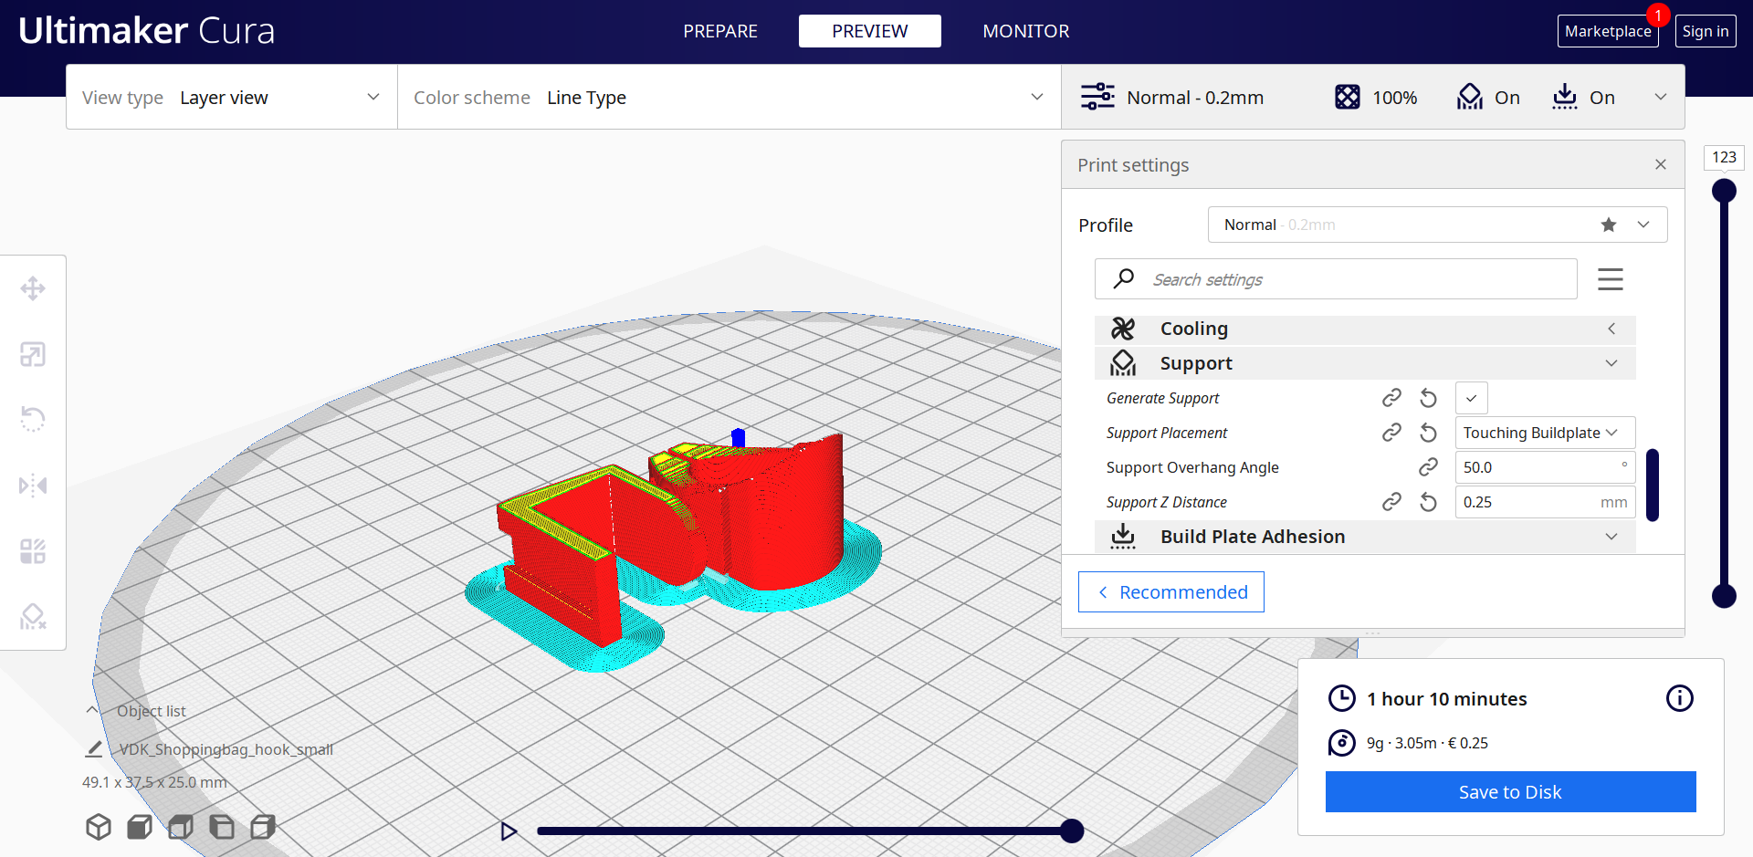Click the print time clock icon
Viewport: 1753px width, 857px height.
click(1342, 698)
